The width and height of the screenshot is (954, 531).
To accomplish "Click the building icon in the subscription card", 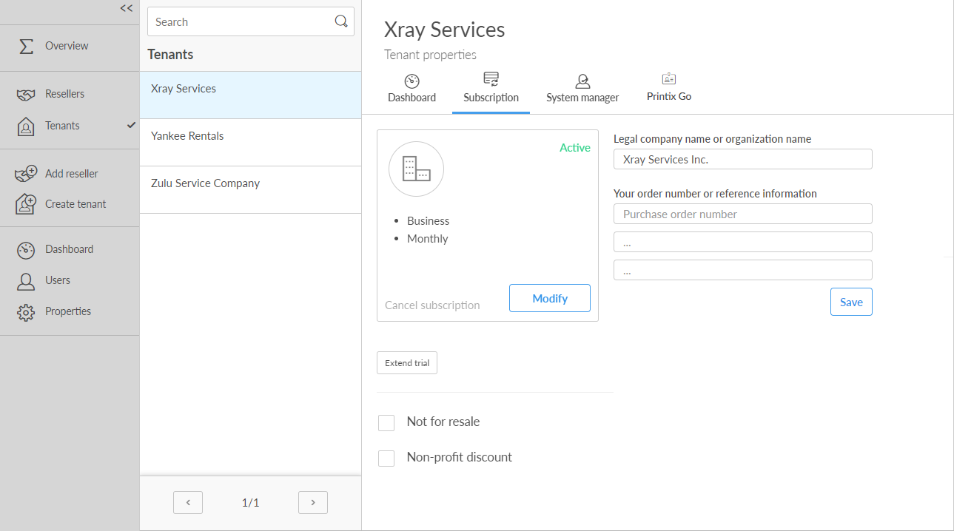I will (x=417, y=169).
